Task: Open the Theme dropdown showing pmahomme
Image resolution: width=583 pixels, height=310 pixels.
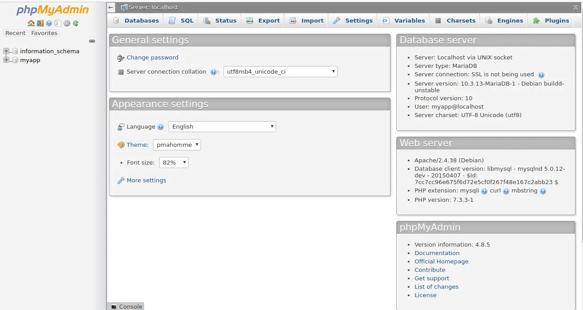Action: [x=177, y=145]
